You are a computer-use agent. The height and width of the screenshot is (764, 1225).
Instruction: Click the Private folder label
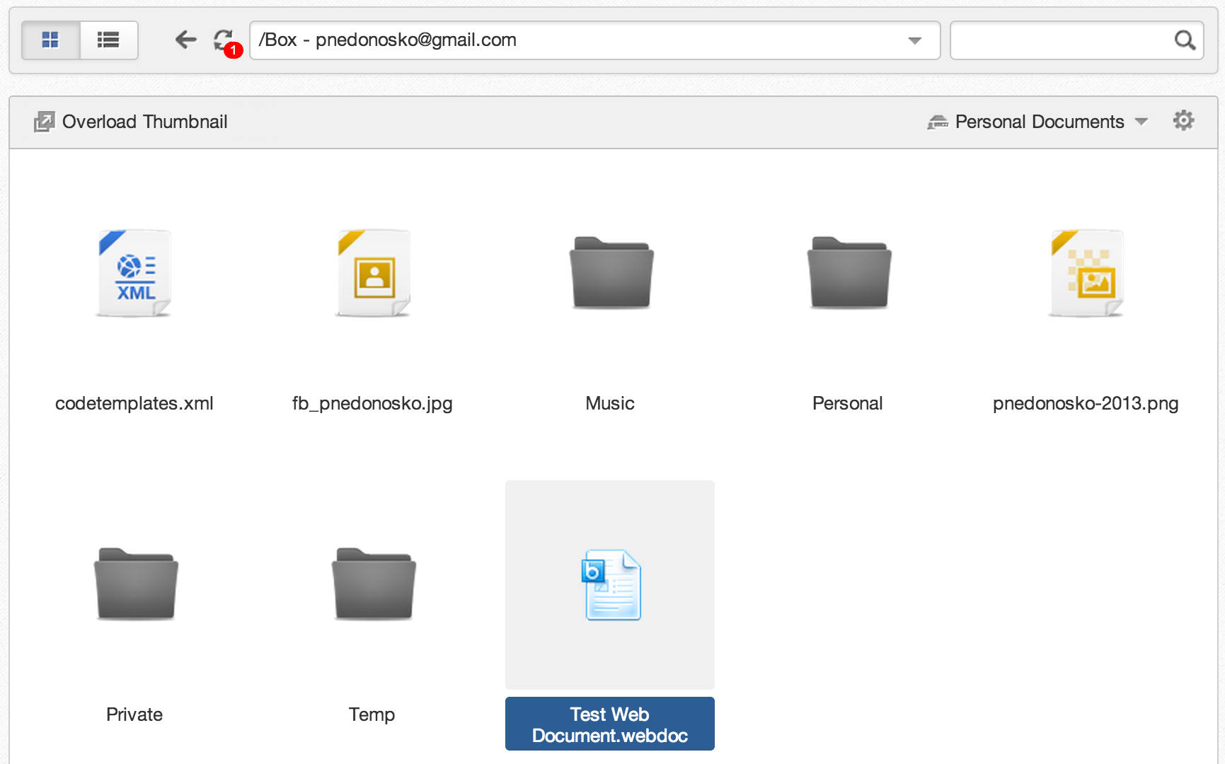134,714
